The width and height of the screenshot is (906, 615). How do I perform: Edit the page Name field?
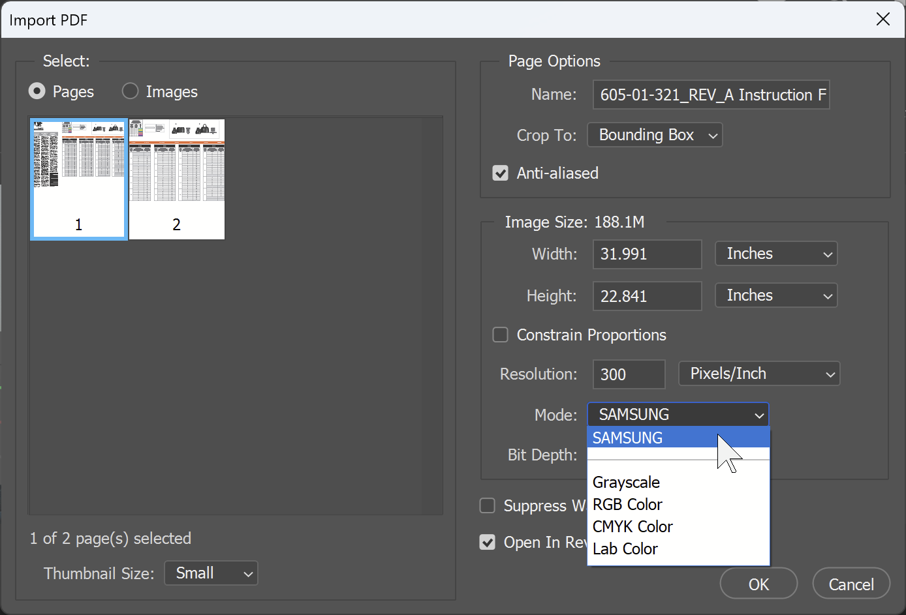710,95
